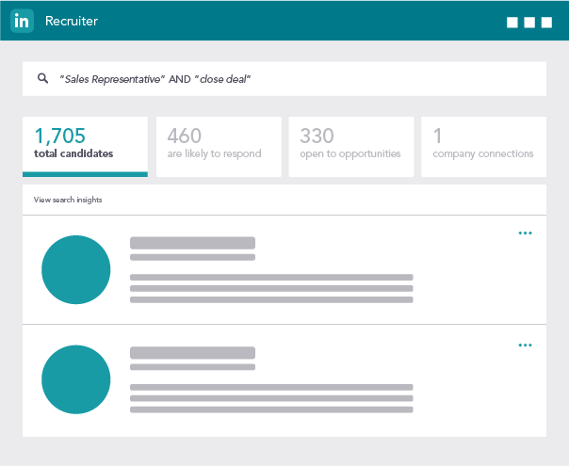The image size is (569, 466).
Task: Click the first candidate's name placeholder
Action: 193,243
